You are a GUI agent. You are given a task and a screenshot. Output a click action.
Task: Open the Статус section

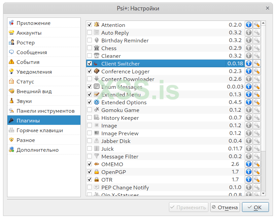coord(44,81)
